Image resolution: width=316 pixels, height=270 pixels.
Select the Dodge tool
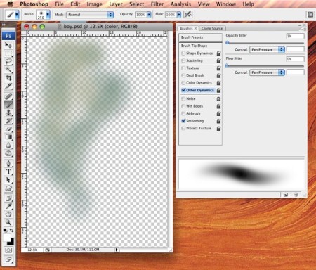point(8,153)
